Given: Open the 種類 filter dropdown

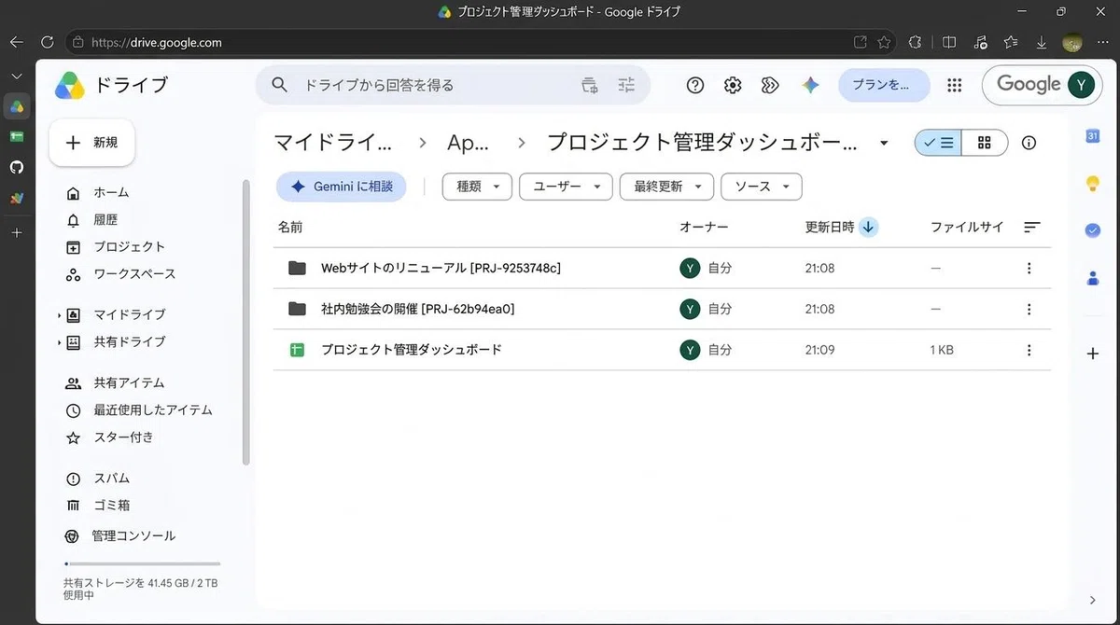Looking at the screenshot, I should 477,187.
